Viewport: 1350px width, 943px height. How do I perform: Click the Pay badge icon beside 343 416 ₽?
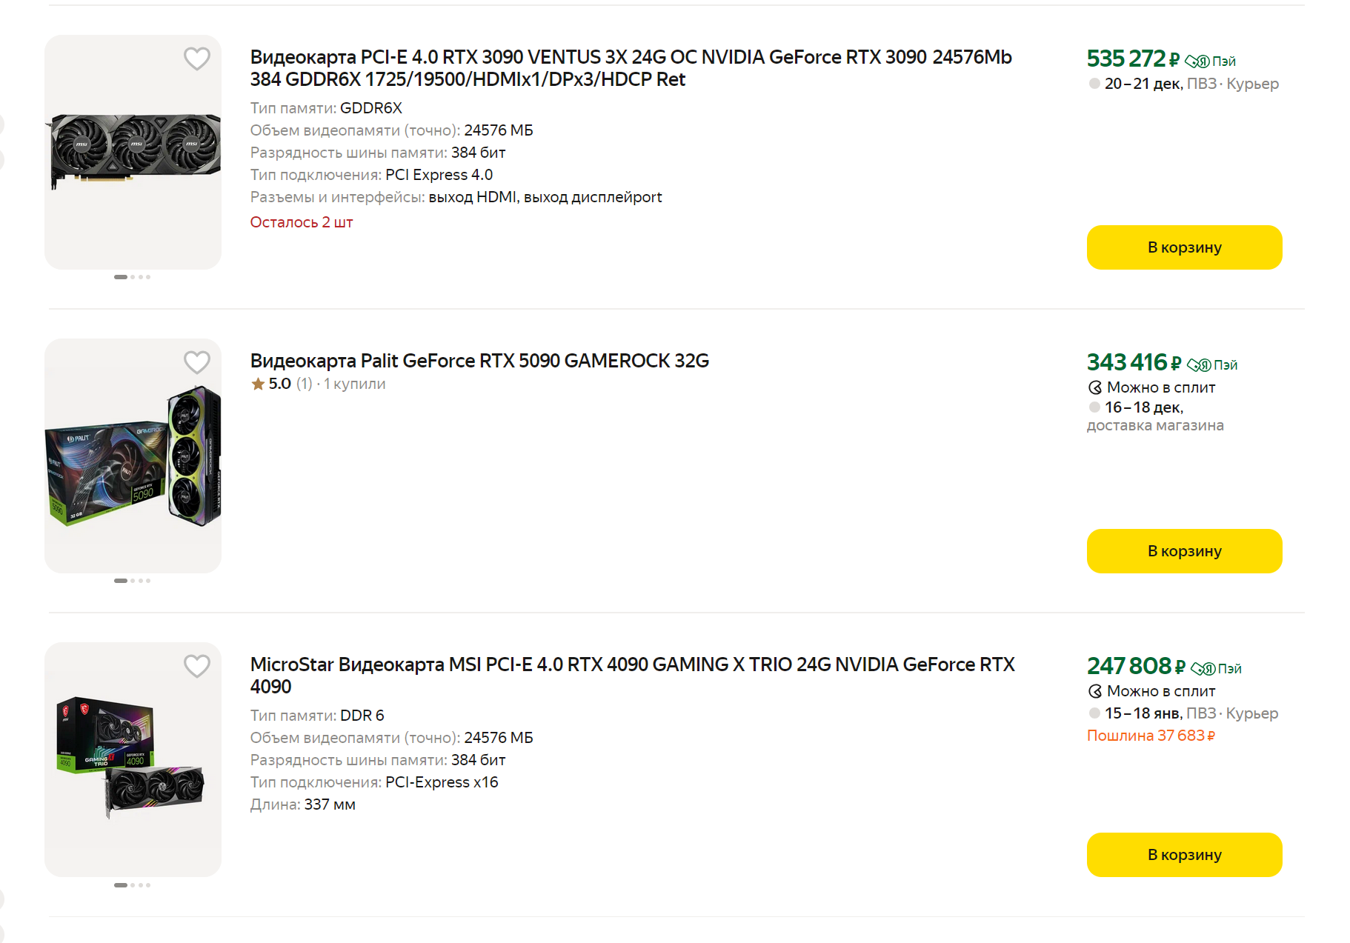tap(1199, 365)
